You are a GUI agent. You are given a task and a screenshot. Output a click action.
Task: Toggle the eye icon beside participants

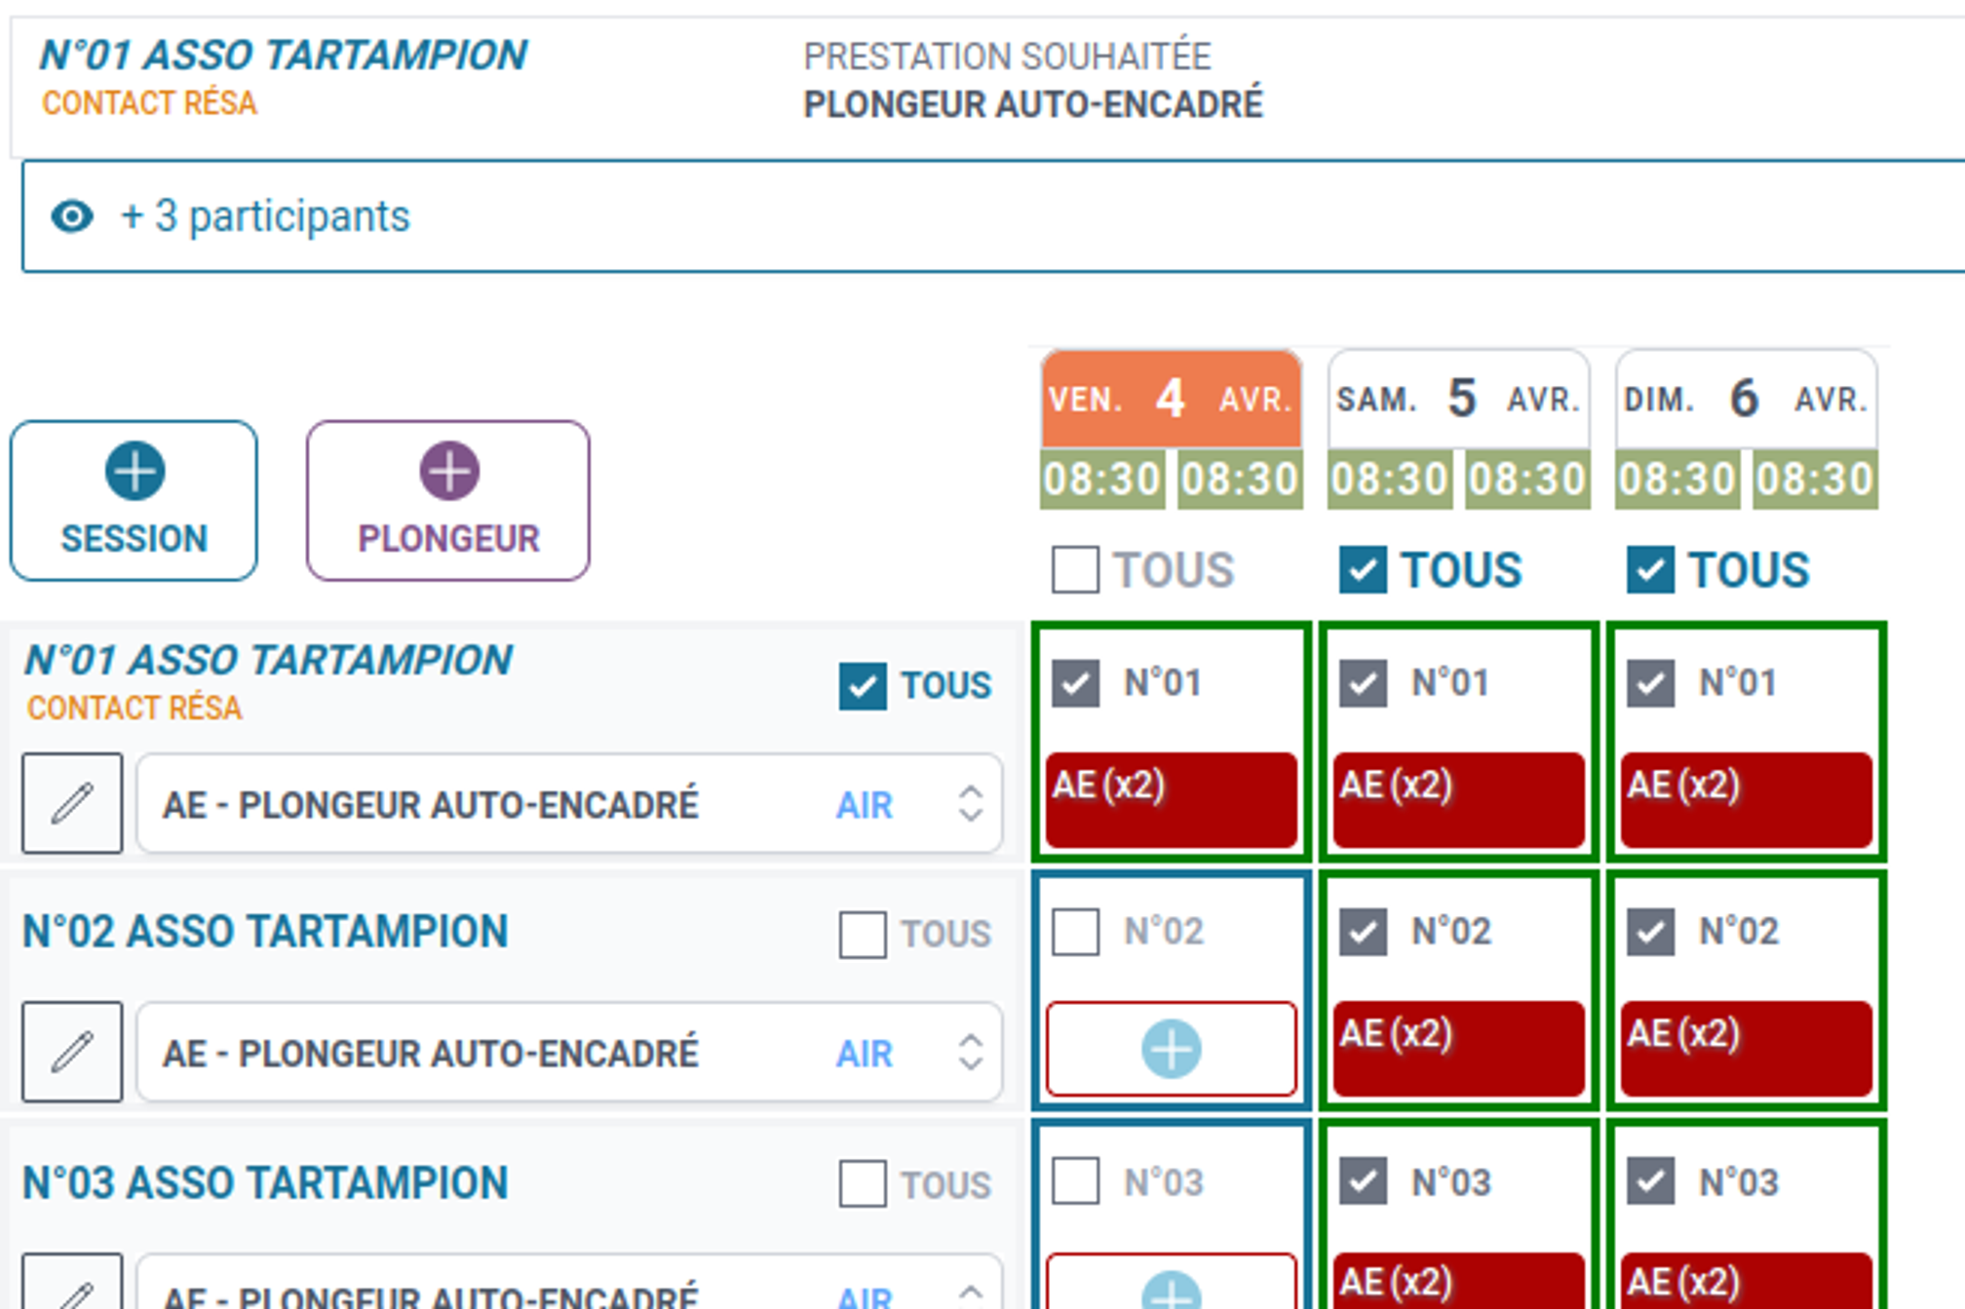tap(72, 216)
